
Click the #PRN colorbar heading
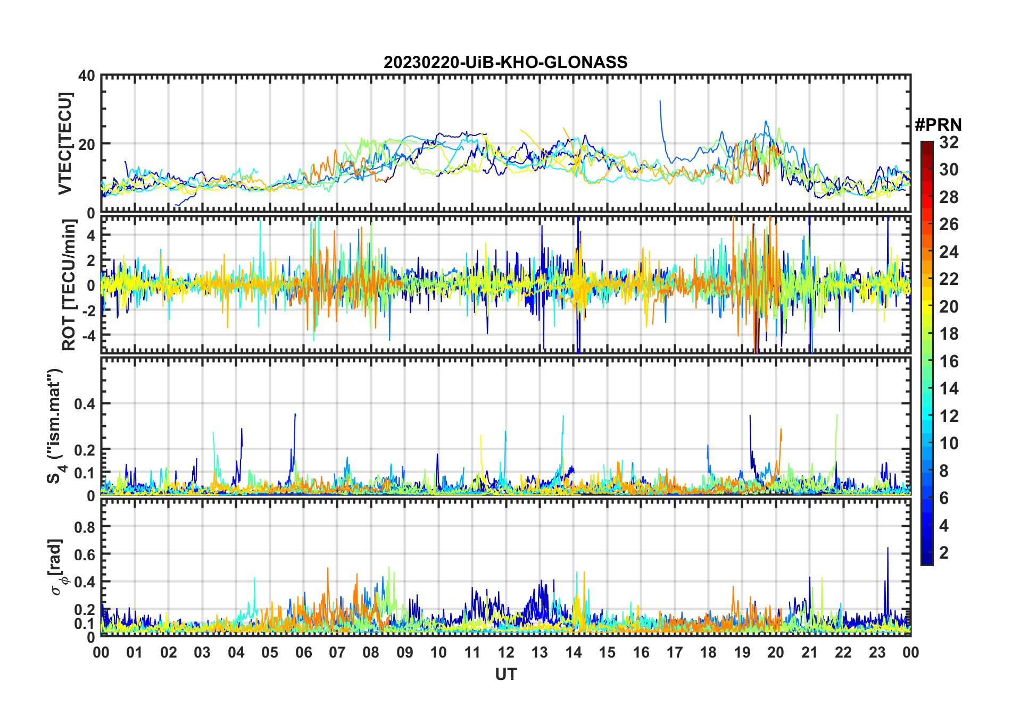coord(938,125)
